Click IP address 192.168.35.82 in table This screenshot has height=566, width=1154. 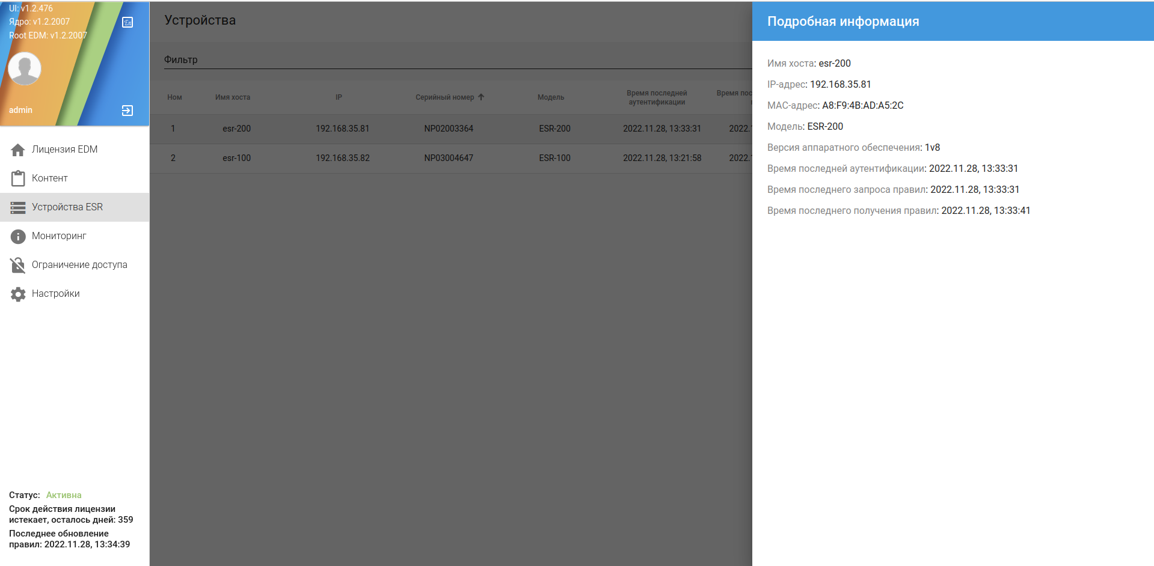click(x=343, y=158)
